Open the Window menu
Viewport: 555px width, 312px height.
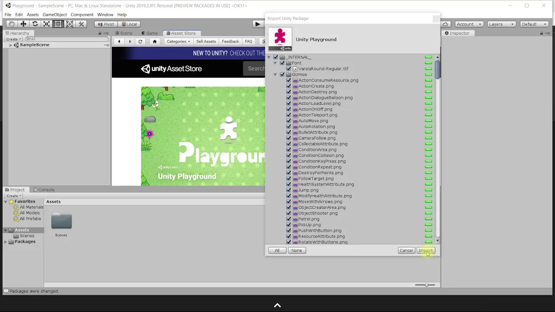(105, 15)
